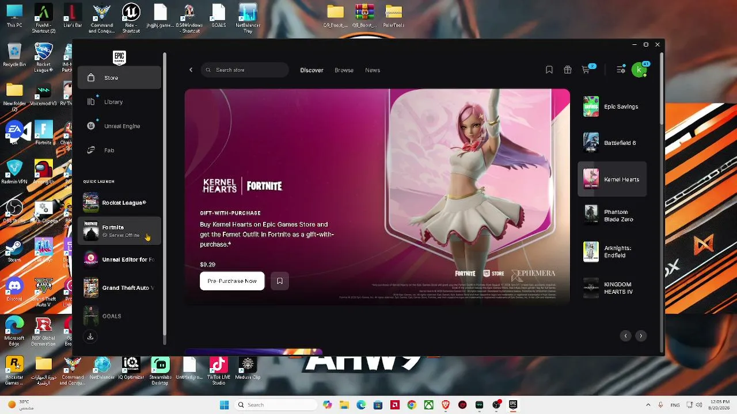Click the GIFT-WITH-PURCHASE heading text
Screen dimensions: 737x414
(230, 213)
